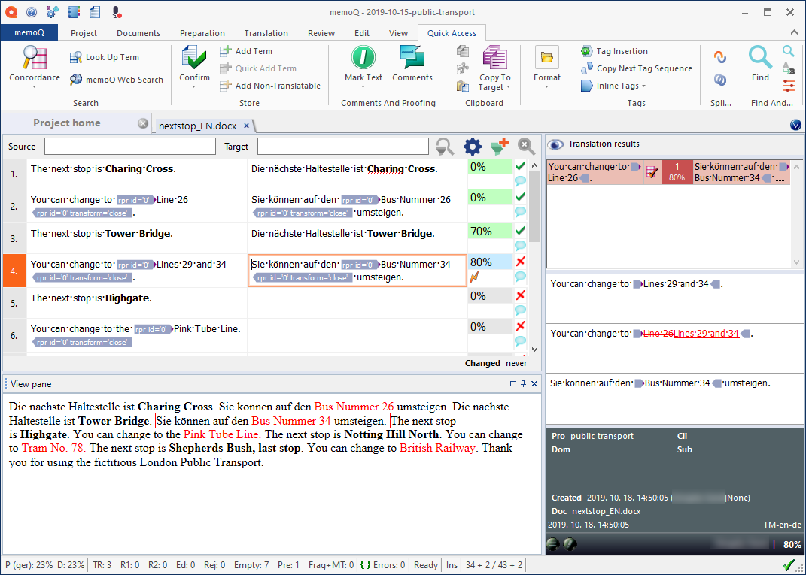The image size is (806, 575).
Task: Click the comment bubble for segment 5
Action: pos(520,310)
